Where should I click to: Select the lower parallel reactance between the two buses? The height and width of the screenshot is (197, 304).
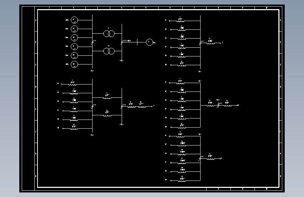click(x=107, y=115)
